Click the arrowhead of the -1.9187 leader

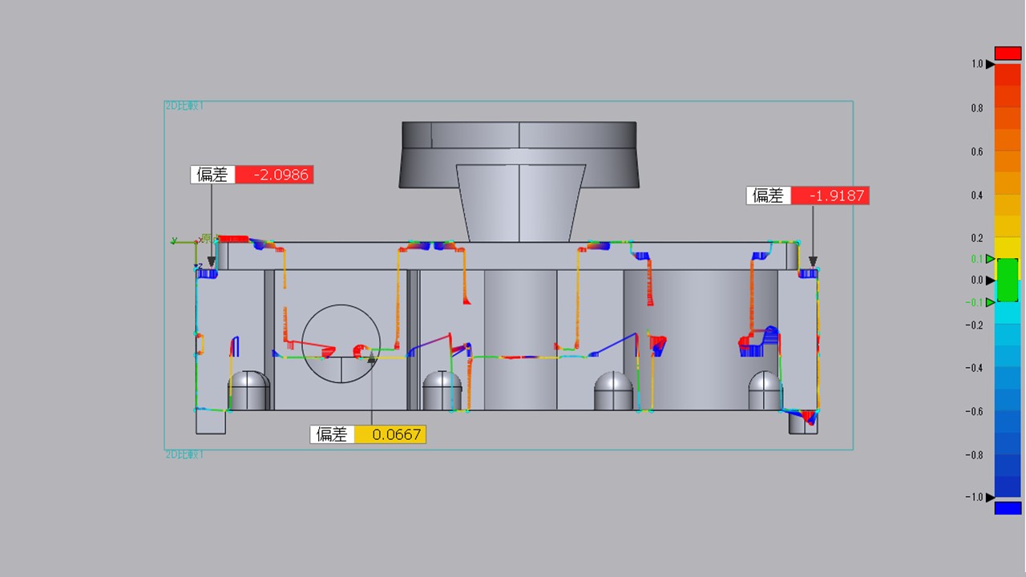click(813, 262)
